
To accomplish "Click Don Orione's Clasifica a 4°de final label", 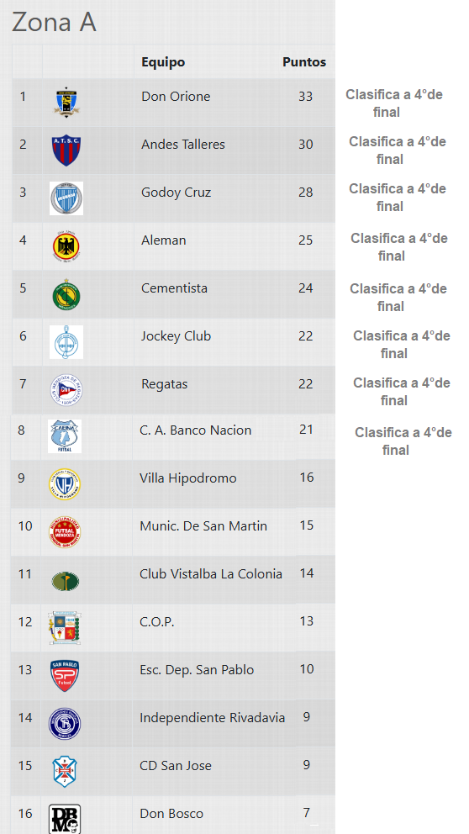I will point(394,103).
